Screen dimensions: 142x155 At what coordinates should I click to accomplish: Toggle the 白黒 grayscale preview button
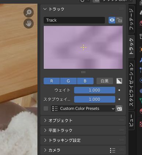click(105, 81)
